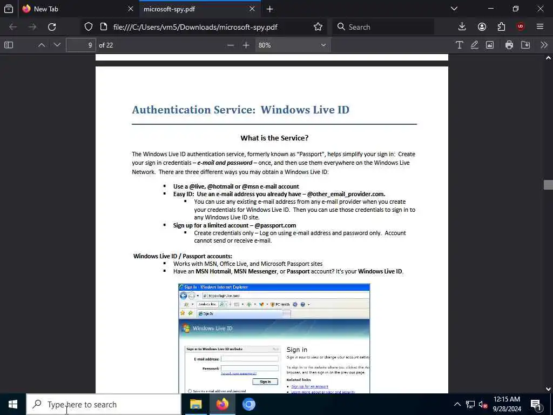Image resolution: width=553 pixels, height=415 pixels.
Task: Focus the address bar URL
Action: tap(195, 27)
